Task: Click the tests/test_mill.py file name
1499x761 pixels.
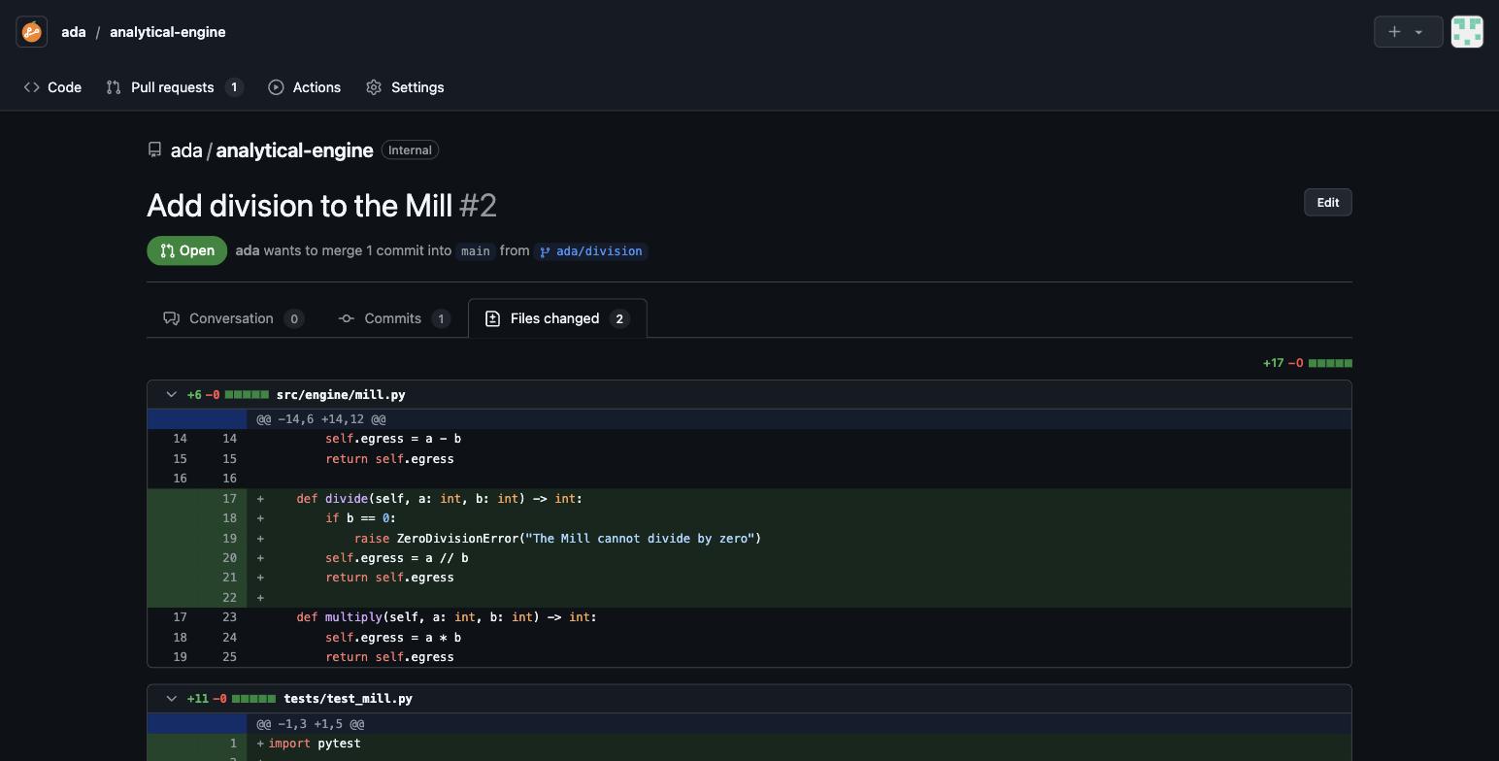Action: point(348,699)
